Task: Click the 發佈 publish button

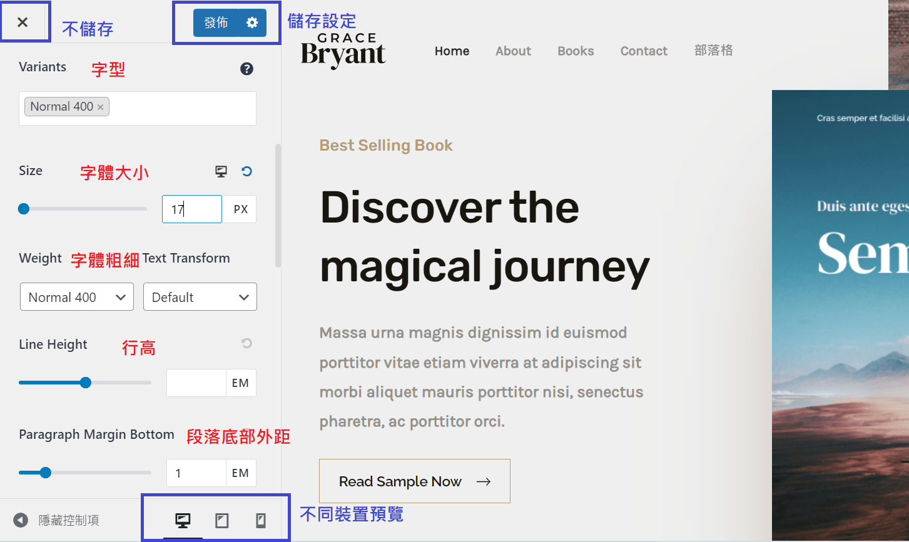Action: coord(216,23)
